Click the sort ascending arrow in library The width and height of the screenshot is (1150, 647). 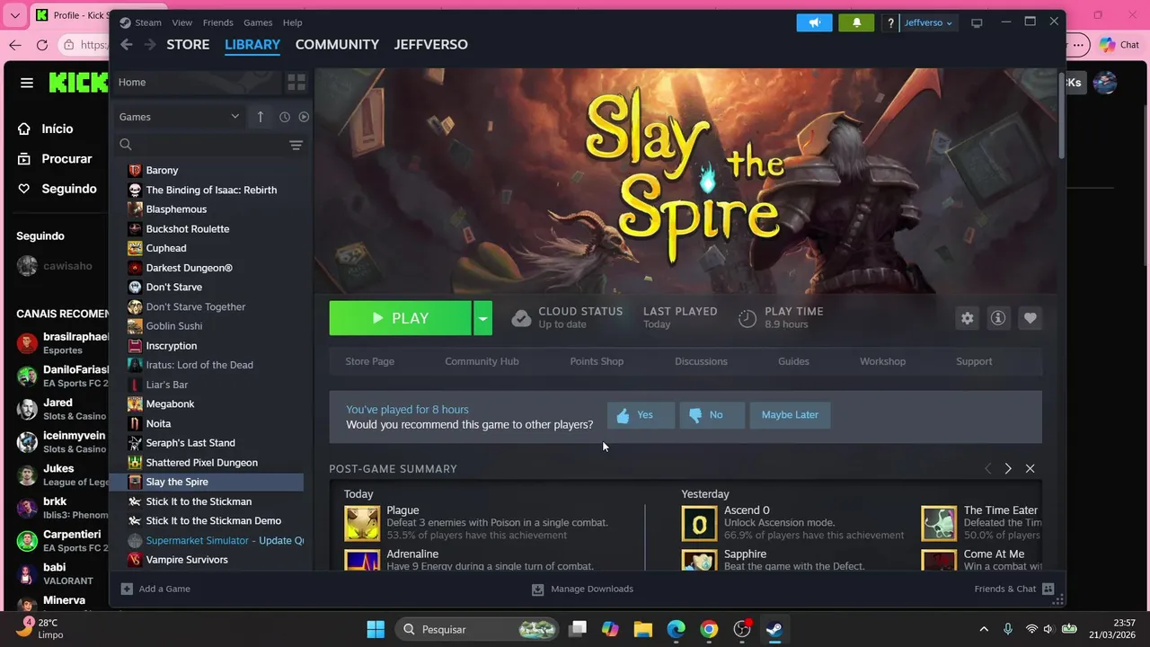pos(261,117)
